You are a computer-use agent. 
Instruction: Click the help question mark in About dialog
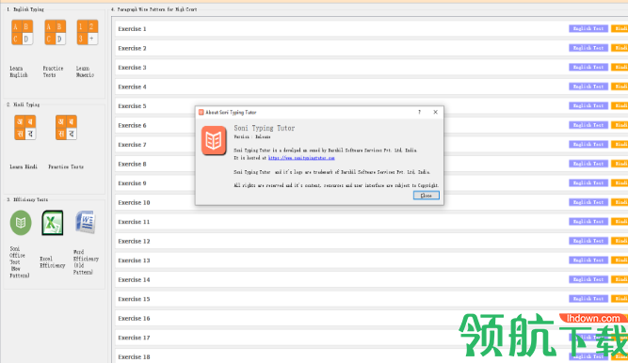(419, 112)
